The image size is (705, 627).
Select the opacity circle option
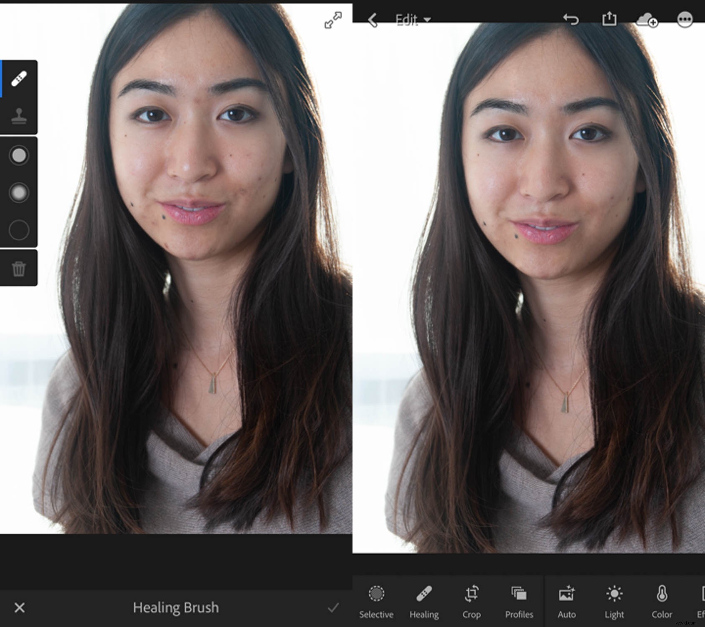pos(18,230)
